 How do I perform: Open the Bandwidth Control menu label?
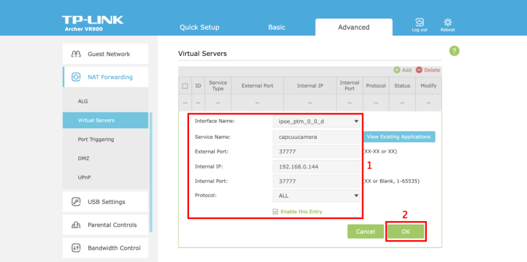tap(114, 248)
